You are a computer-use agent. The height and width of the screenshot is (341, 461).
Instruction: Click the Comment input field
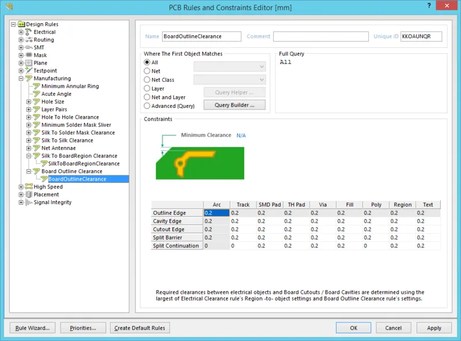(321, 36)
